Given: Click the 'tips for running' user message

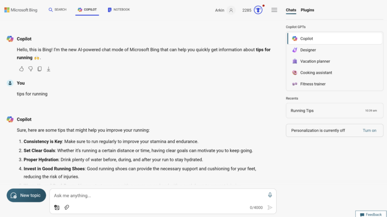Looking at the screenshot, I should click(x=32, y=94).
